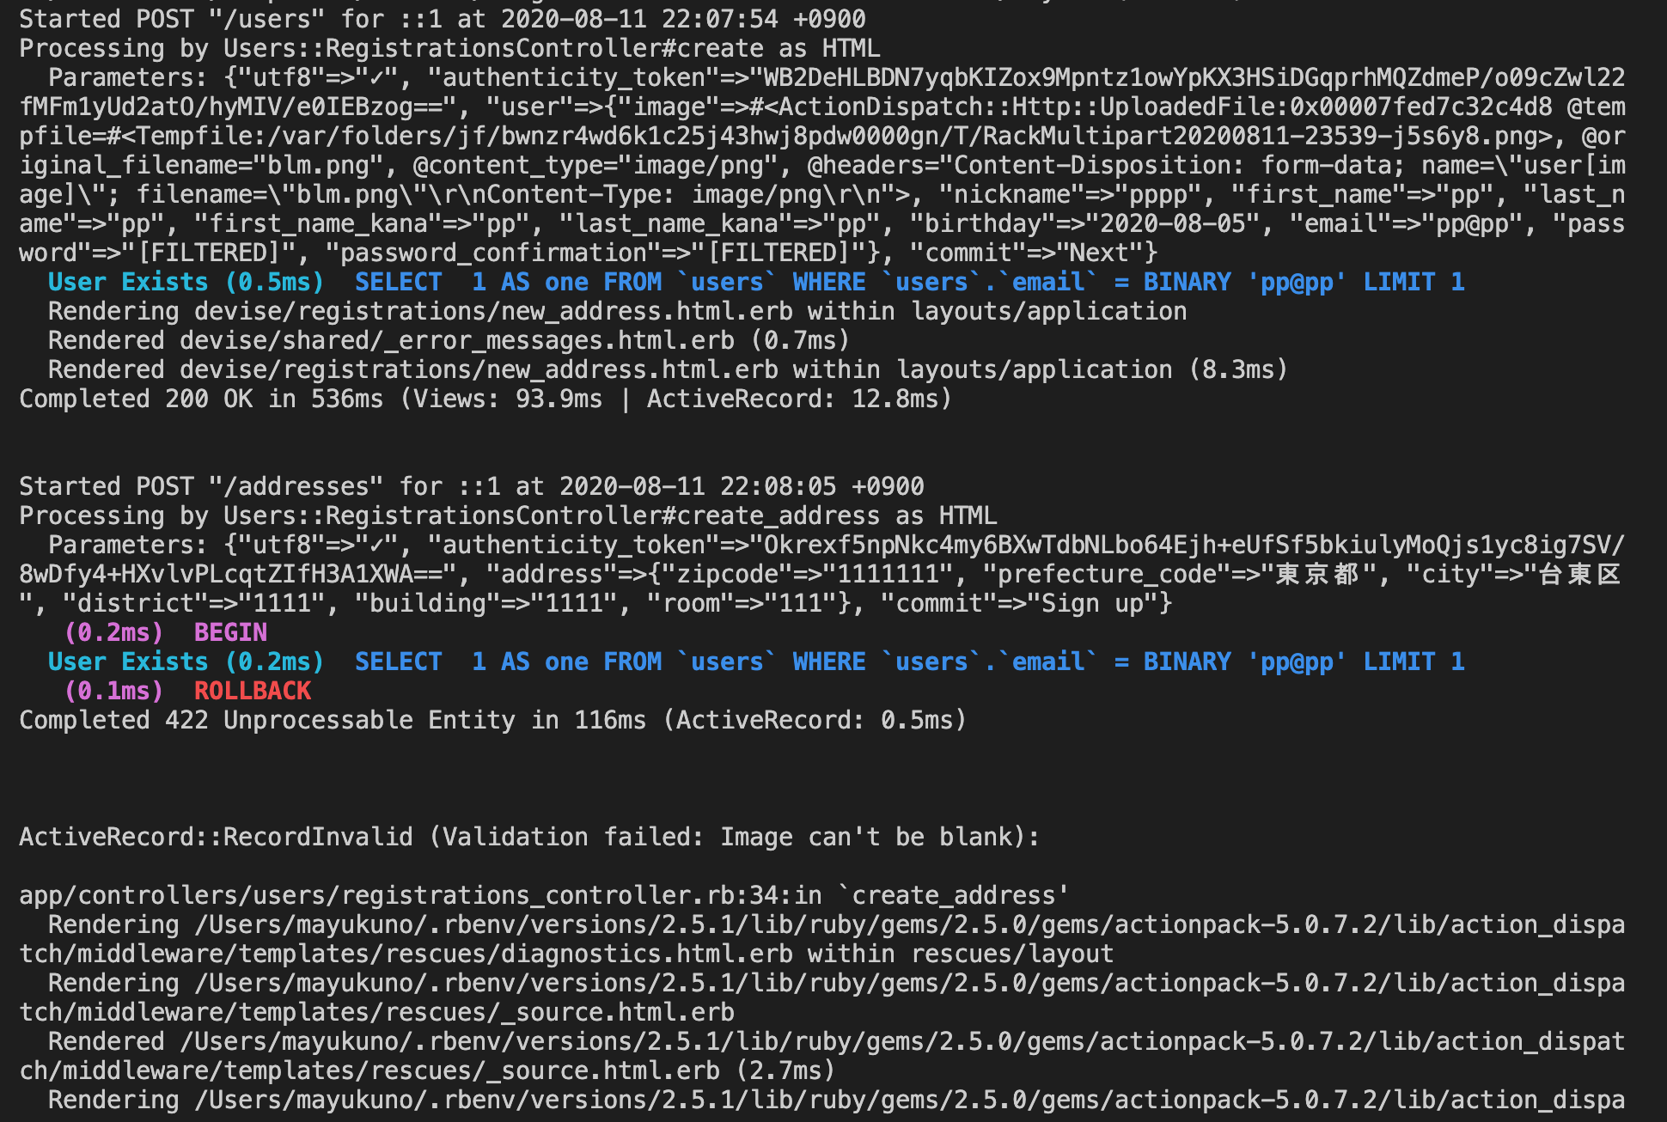Viewport: 1667px width, 1122px height.
Task: Select the ROLLBACK status indicator
Action: tap(251, 690)
